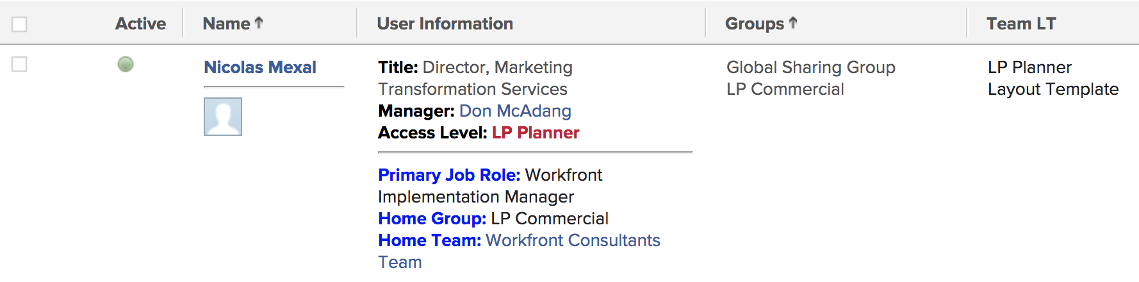
Task: Click the Groups column sort arrow
Action: [x=793, y=23]
